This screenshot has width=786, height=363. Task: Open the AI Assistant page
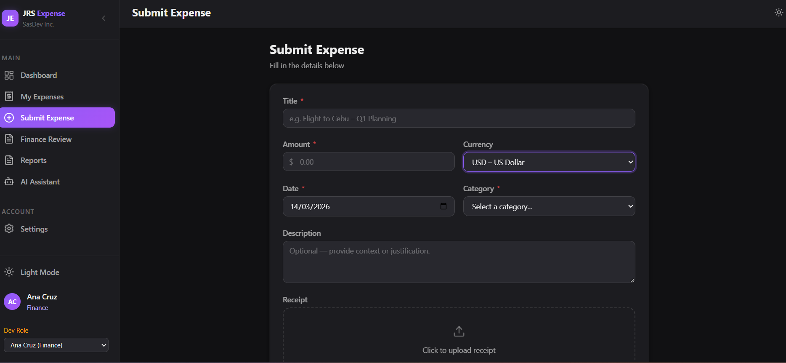pos(57,181)
